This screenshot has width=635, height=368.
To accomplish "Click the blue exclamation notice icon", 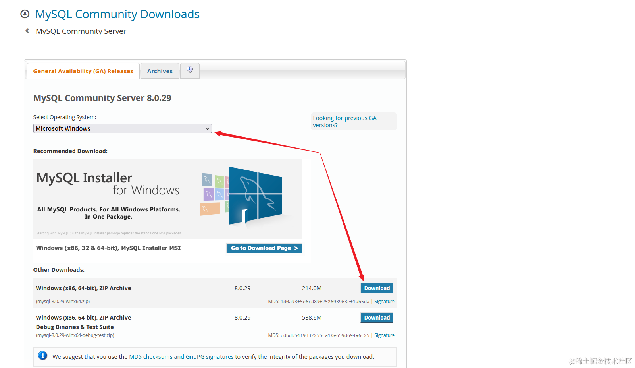I will (43, 356).
